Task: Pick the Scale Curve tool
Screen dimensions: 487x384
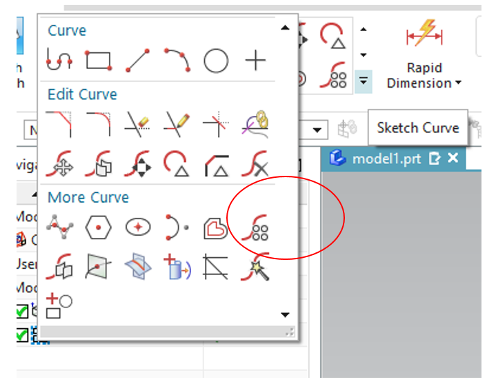Action: [137, 163]
